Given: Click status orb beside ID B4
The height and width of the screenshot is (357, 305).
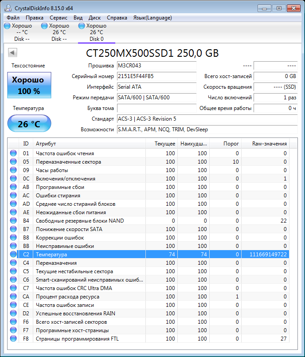Looking at the screenshot, I should tap(13, 220).
